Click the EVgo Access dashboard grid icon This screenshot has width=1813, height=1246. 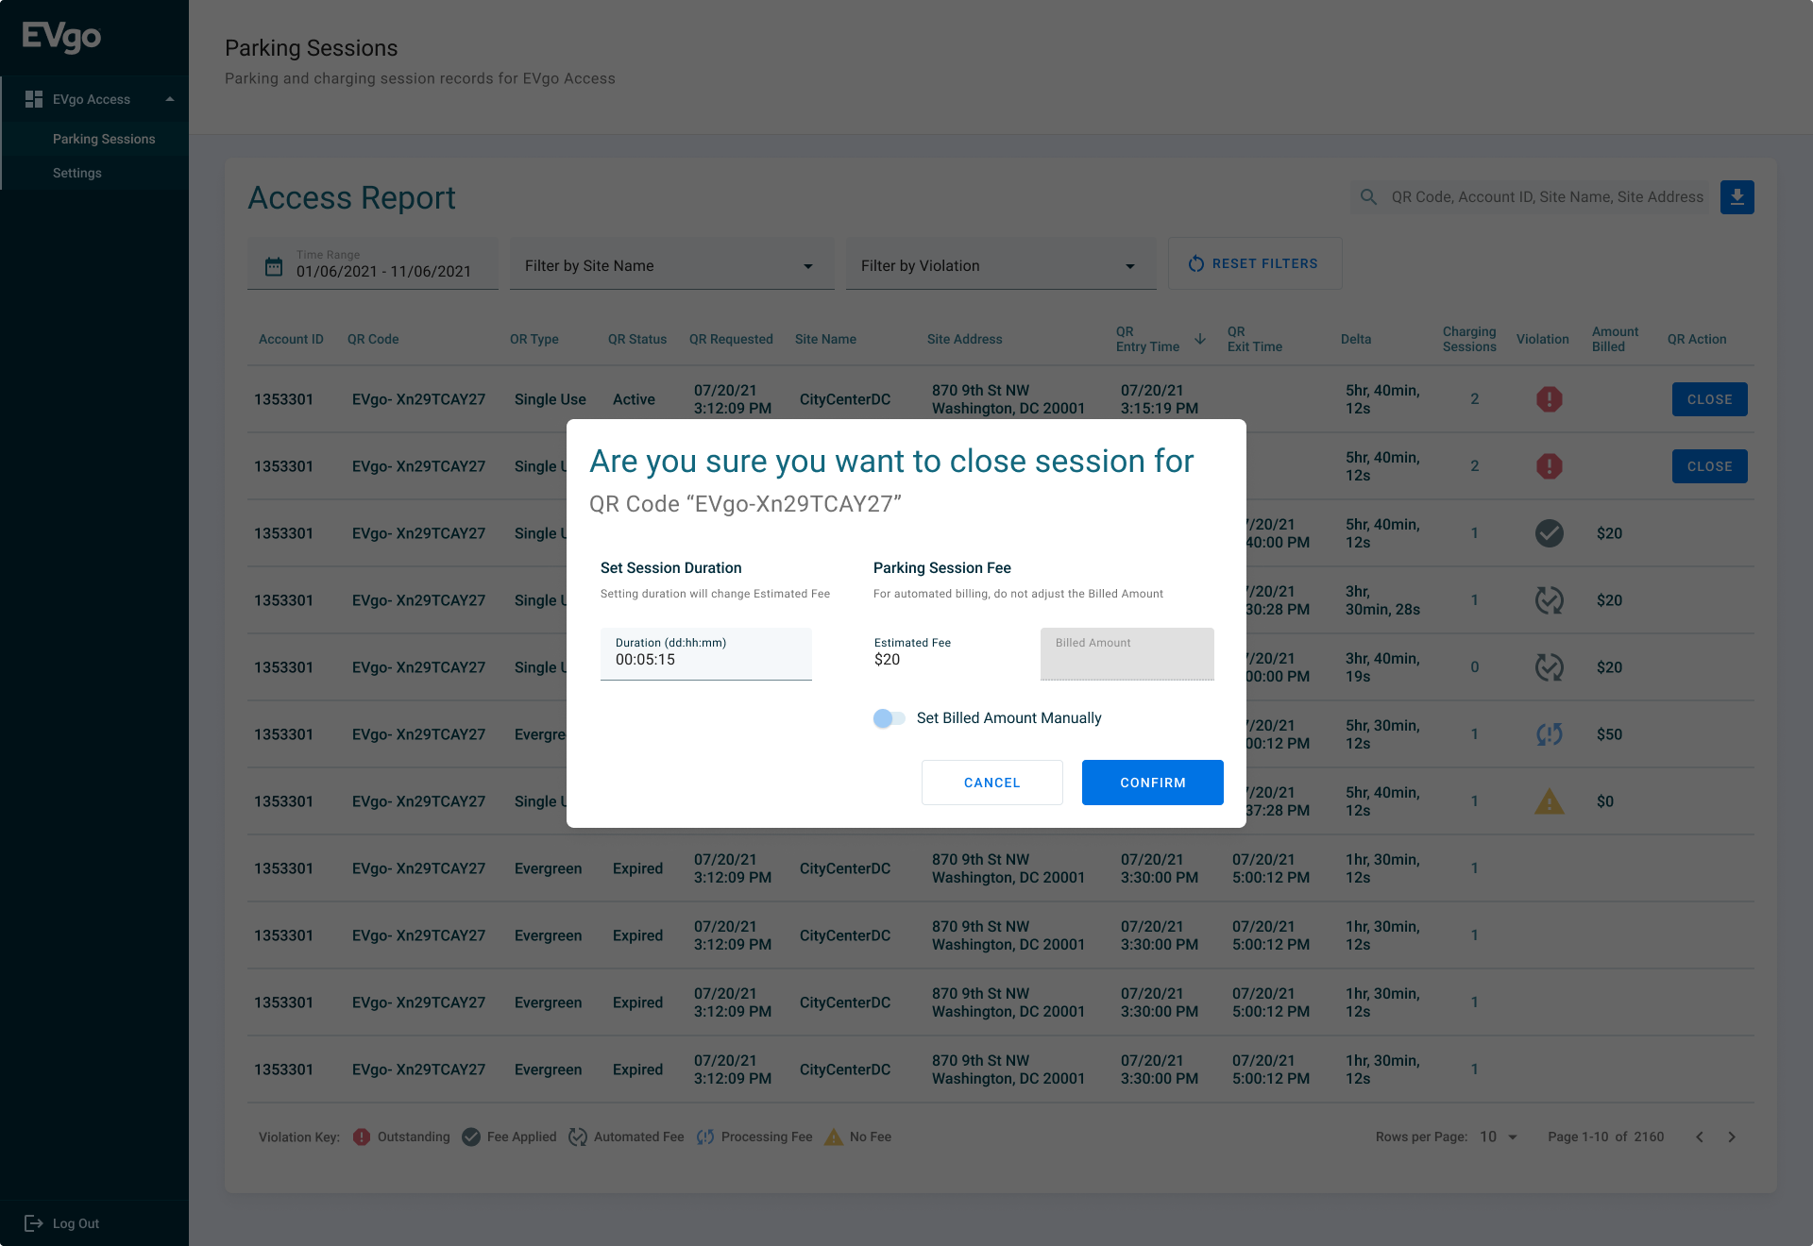[34, 99]
